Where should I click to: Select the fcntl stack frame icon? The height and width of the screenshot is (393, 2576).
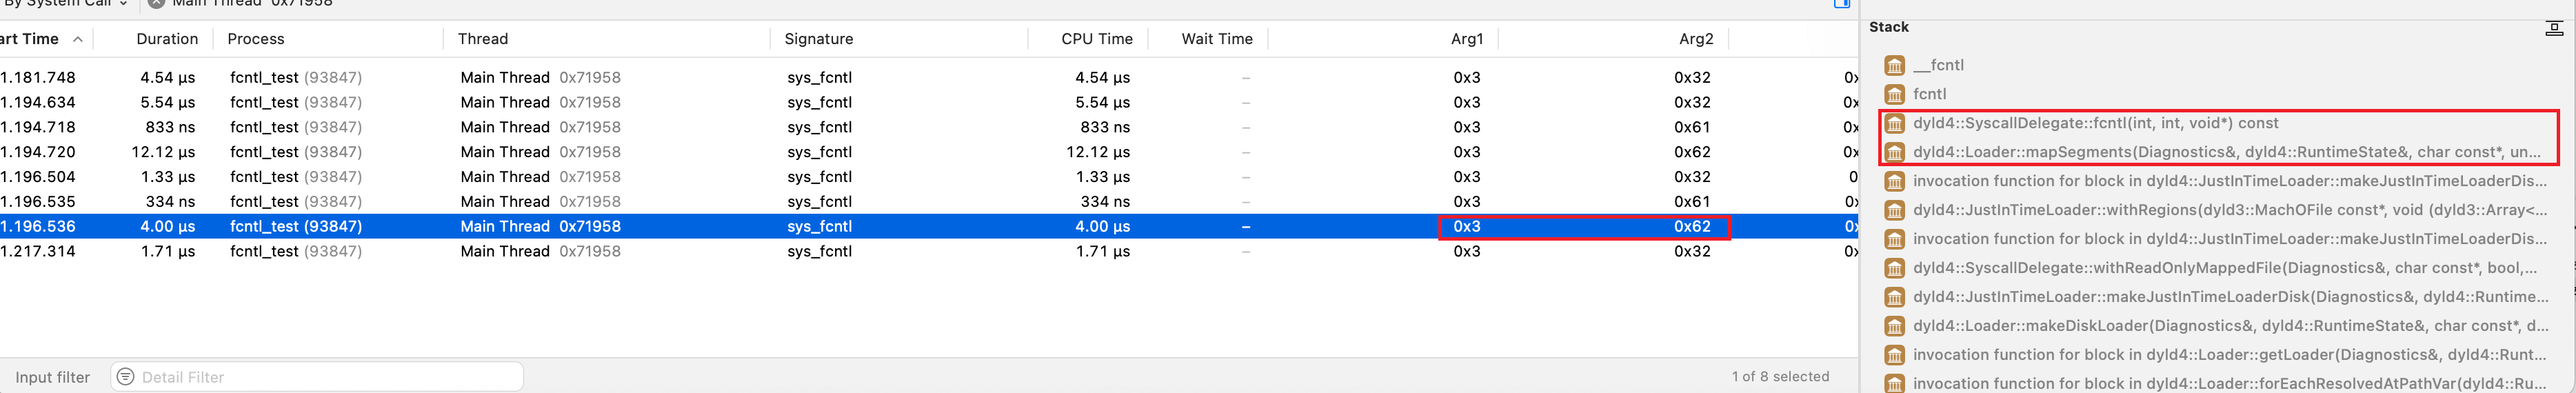click(1894, 94)
